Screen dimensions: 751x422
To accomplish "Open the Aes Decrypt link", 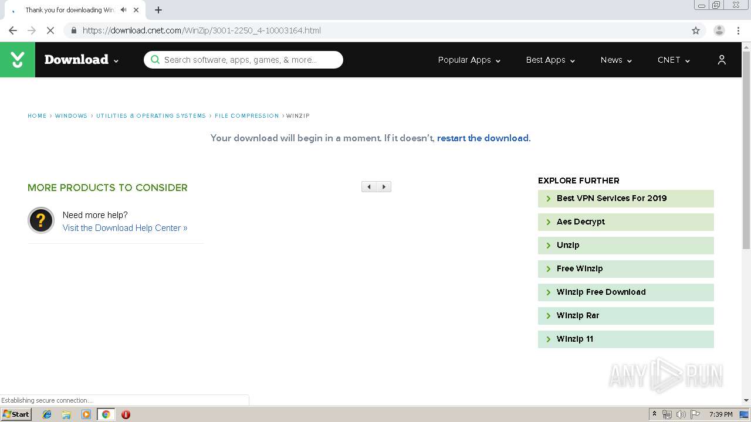I will coord(625,222).
